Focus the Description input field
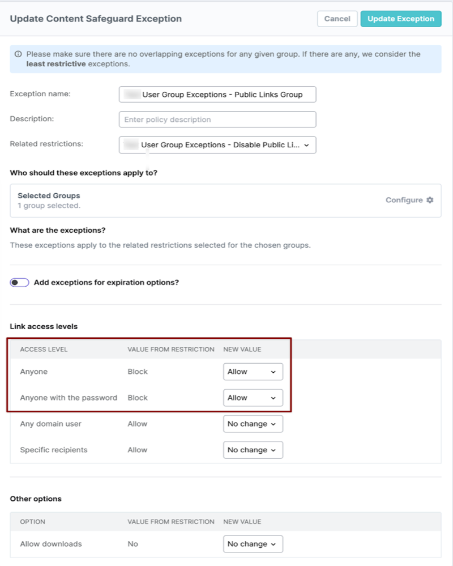 (x=217, y=120)
